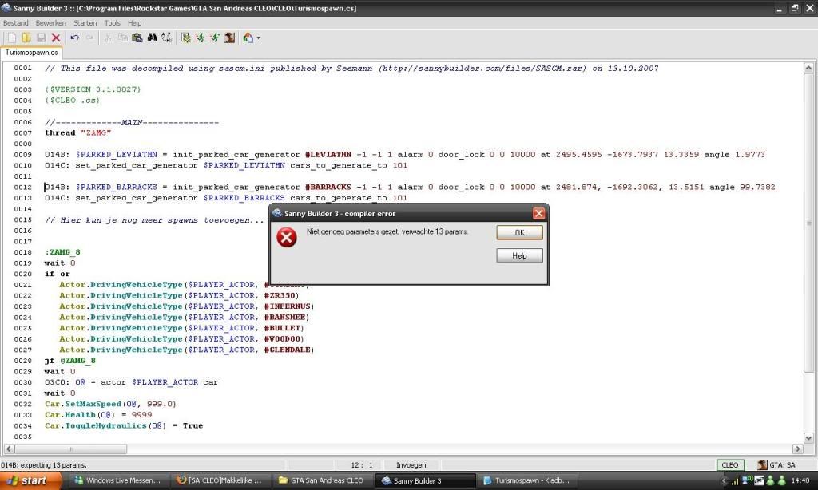Open the Help menu in the menu bar
The height and width of the screenshot is (490, 818).
pos(134,23)
